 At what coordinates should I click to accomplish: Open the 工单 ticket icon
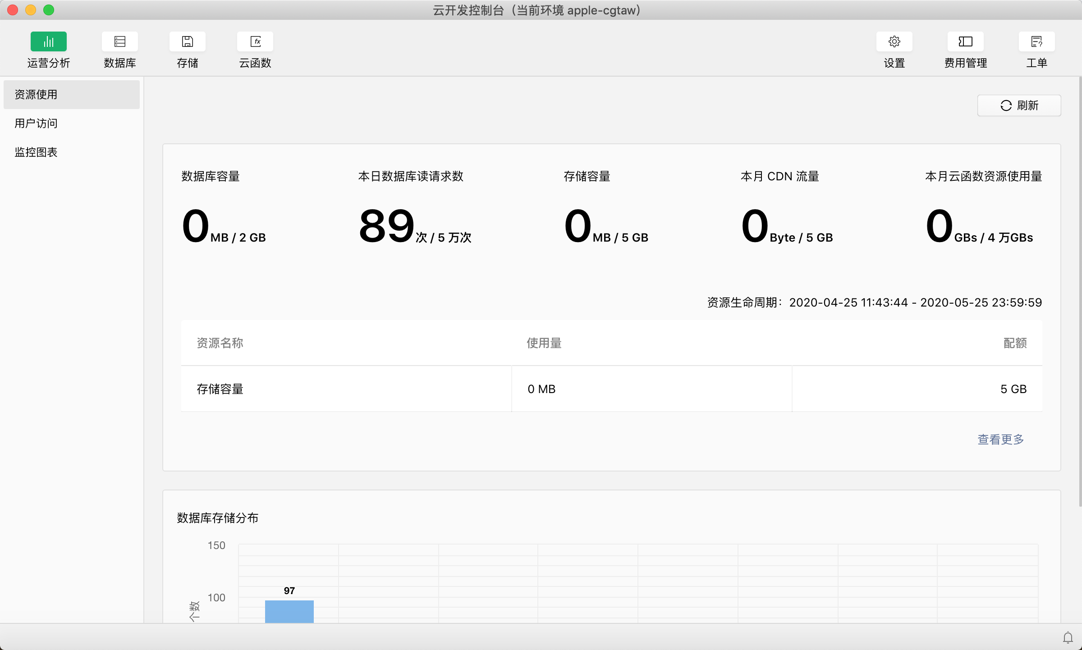click(1036, 42)
